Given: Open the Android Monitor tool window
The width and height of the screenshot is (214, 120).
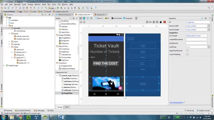Looking at the screenshot, I should [x=23, y=110].
